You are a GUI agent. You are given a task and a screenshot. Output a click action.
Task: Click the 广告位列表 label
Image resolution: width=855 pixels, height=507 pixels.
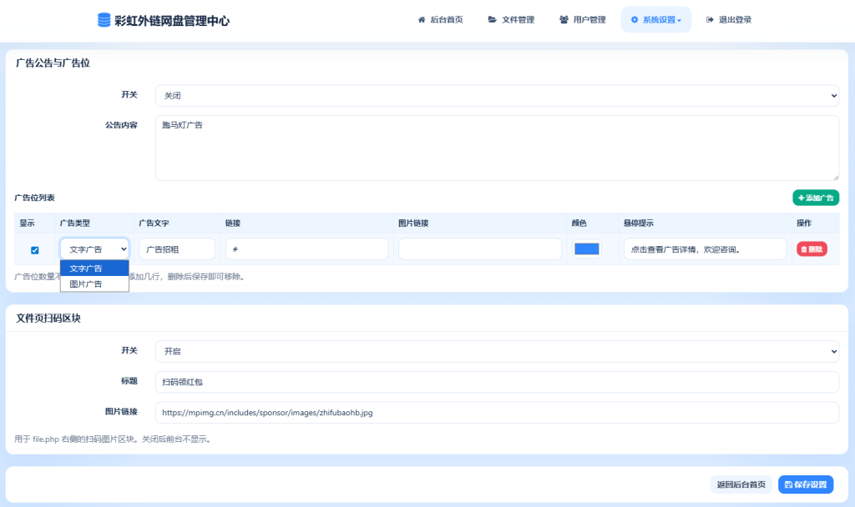click(34, 198)
